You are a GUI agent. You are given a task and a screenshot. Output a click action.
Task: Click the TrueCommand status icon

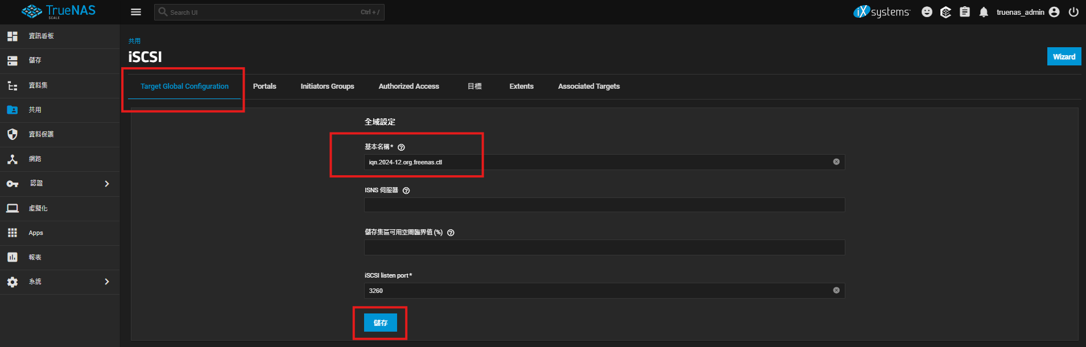(x=945, y=12)
